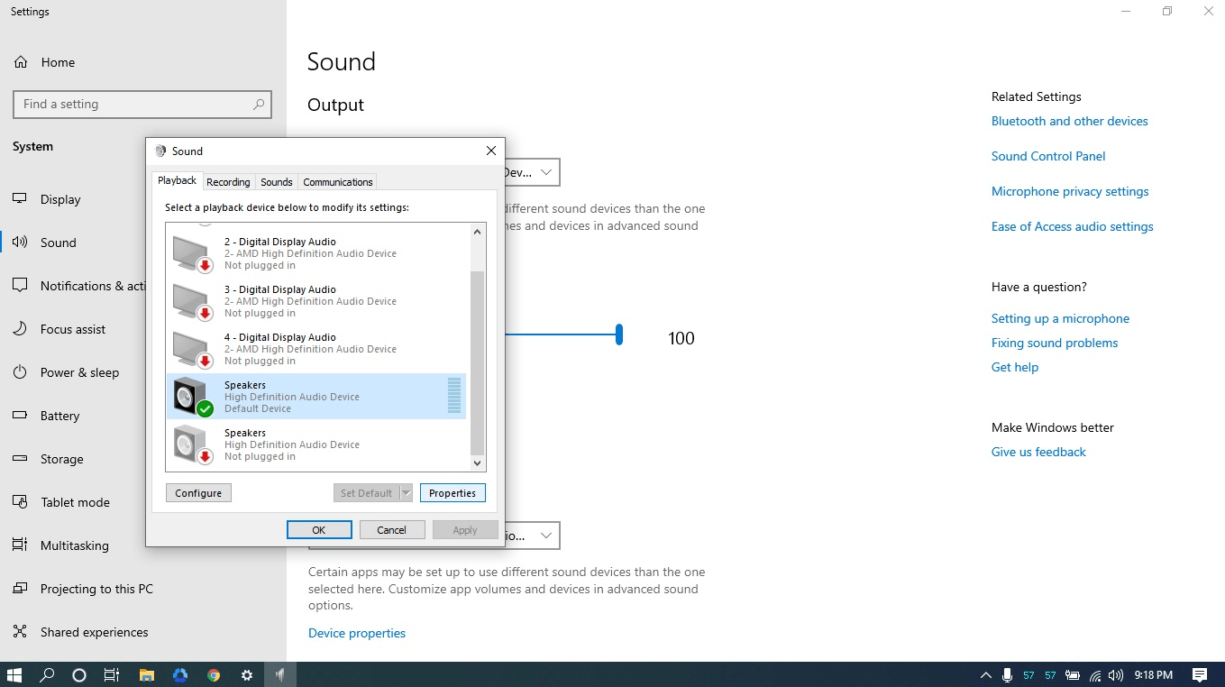Switch to the Recording tab
The height and width of the screenshot is (687, 1225).
tap(228, 181)
